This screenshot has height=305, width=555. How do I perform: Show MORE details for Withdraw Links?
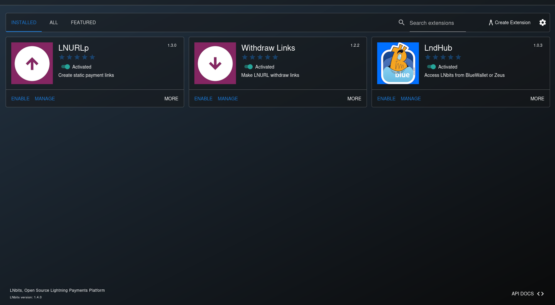point(354,98)
